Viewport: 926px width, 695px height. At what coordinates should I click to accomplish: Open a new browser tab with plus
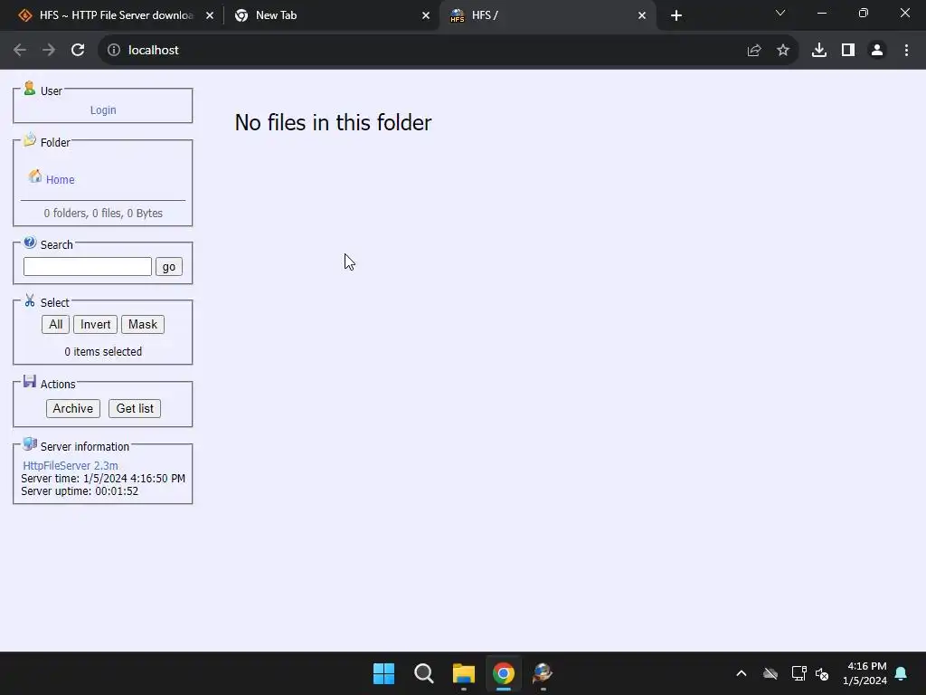click(676, 15)
